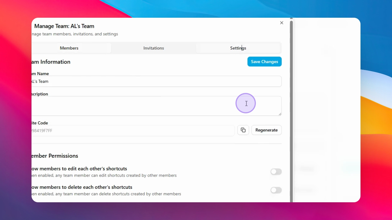Click the Team Name field label

point(40,74)
